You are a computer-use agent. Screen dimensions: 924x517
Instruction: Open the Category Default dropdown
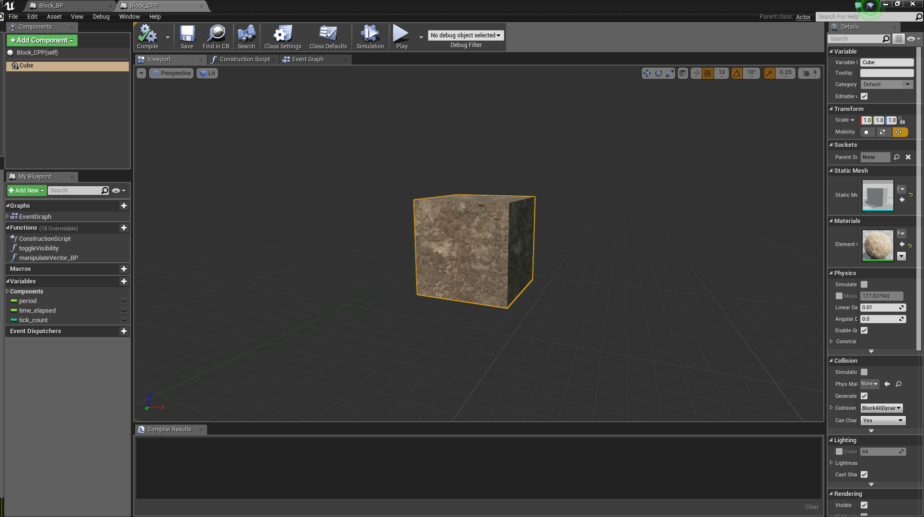click(886, 84)
